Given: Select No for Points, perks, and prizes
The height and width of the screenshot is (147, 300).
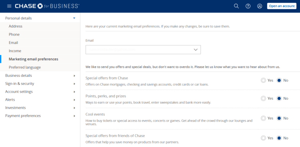Looking at the screenshot, I should (279, 98).
